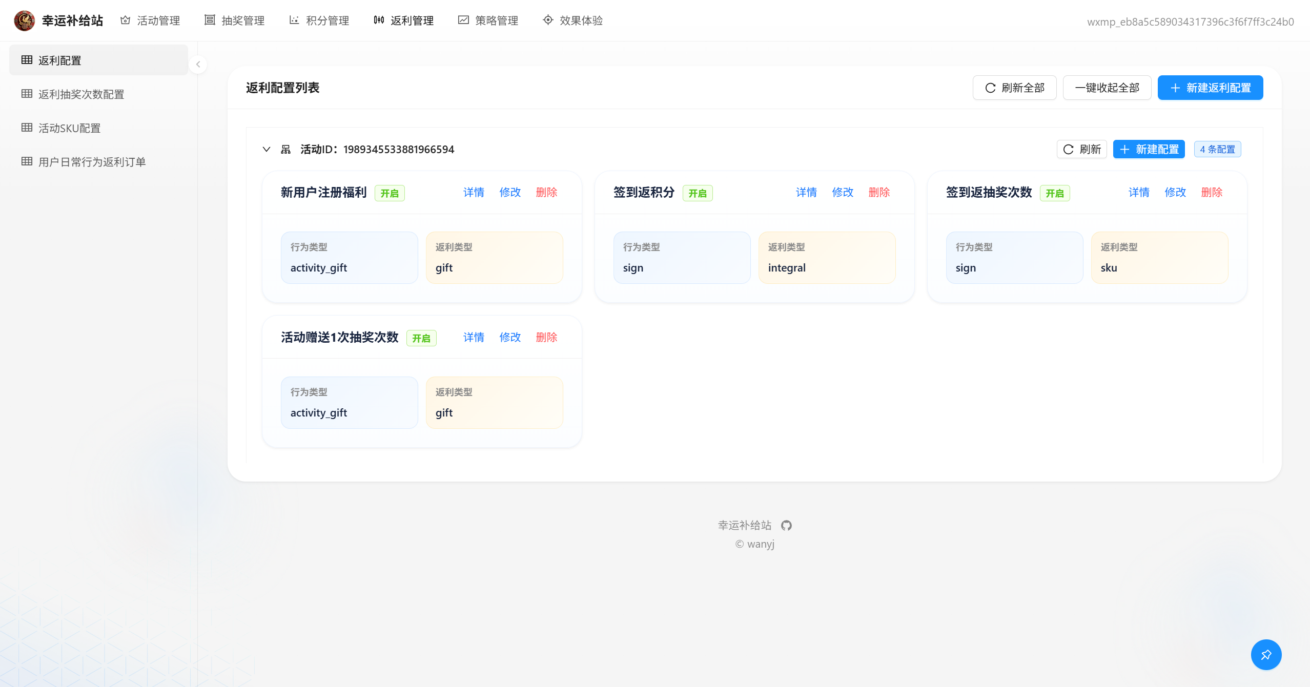Click 开启 tag on 活动赠送1次抽奖次数
1310x687 pixels.
click(421, 338)
